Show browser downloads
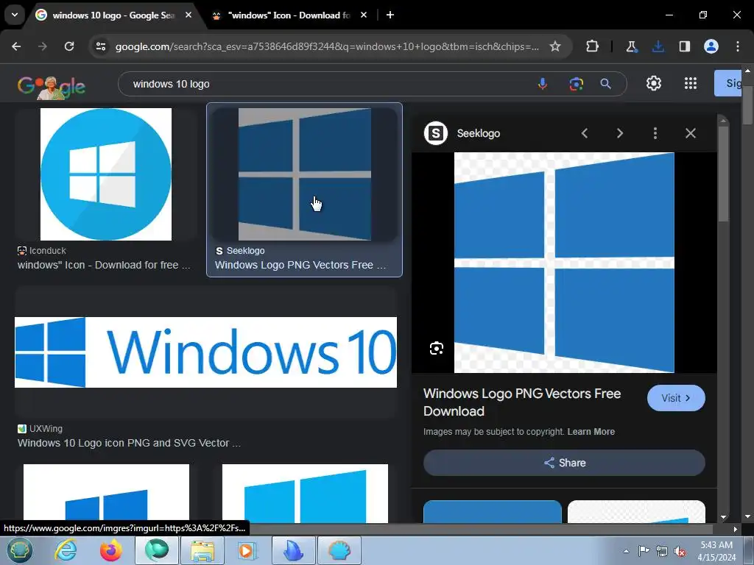 click(658, 46)
